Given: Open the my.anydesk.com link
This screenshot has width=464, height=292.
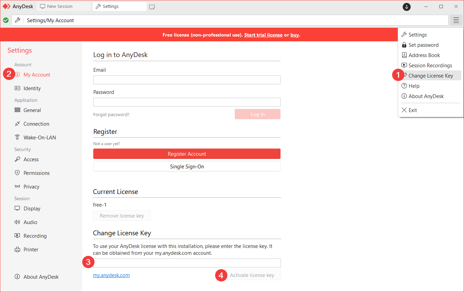Looking at the screenshot, I should click(111, 275).
